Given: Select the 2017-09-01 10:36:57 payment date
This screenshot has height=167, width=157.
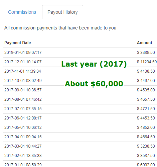Looking at the screenshot, I should 23,90.
